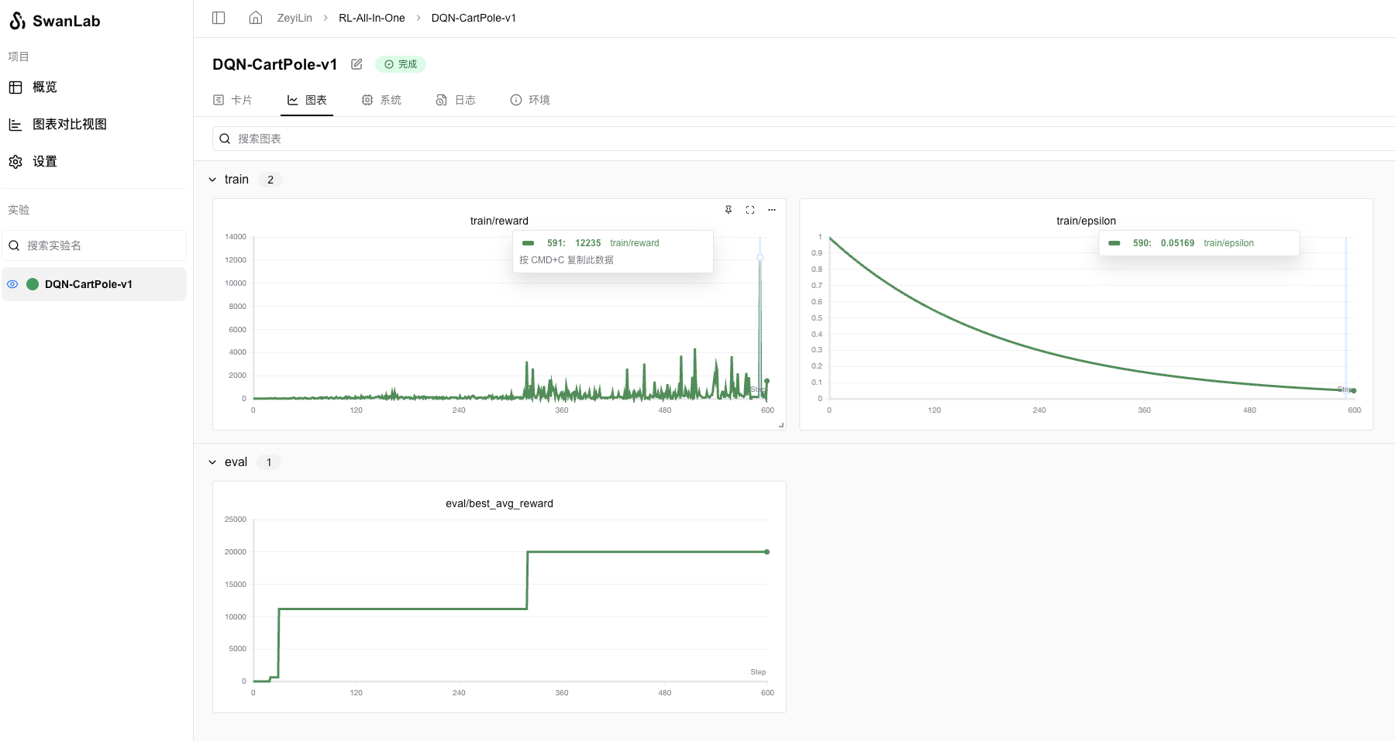
Task: Collapse the eval section chevron
Action: coord(212,462)
